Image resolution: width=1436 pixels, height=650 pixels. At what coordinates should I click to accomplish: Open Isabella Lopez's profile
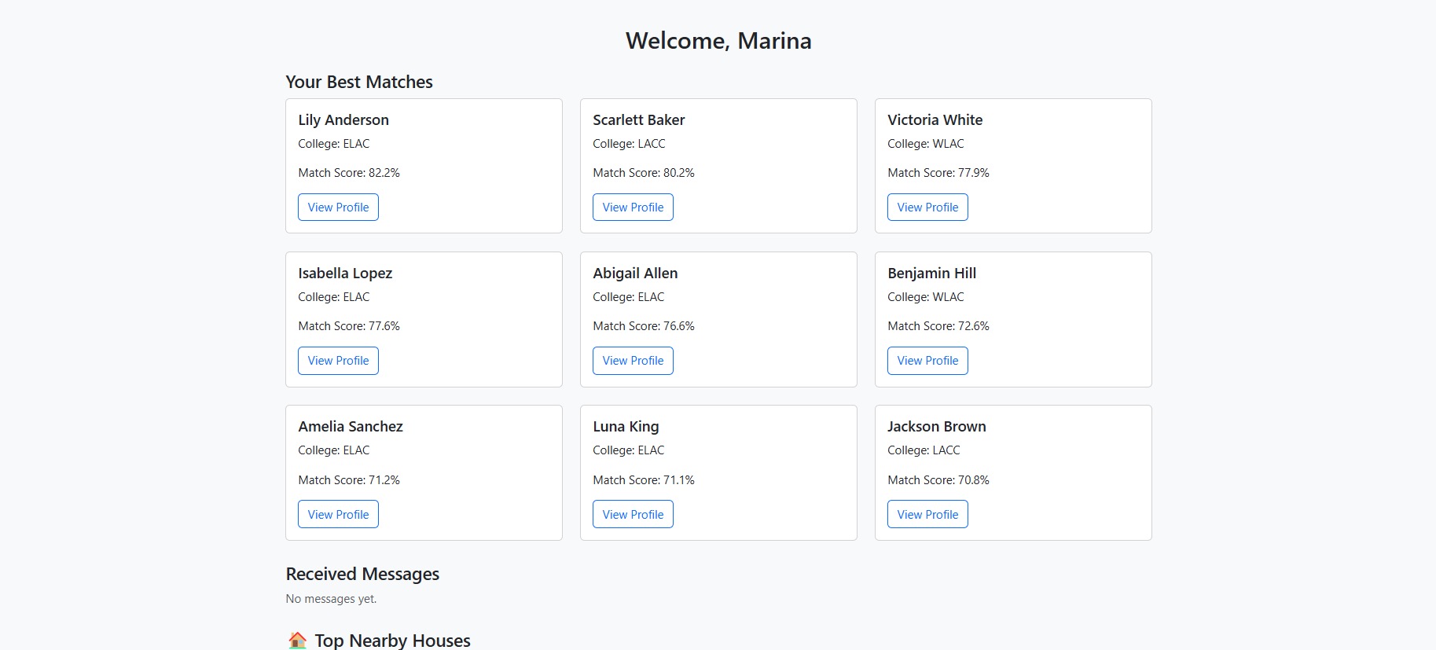tap(338, 361)
